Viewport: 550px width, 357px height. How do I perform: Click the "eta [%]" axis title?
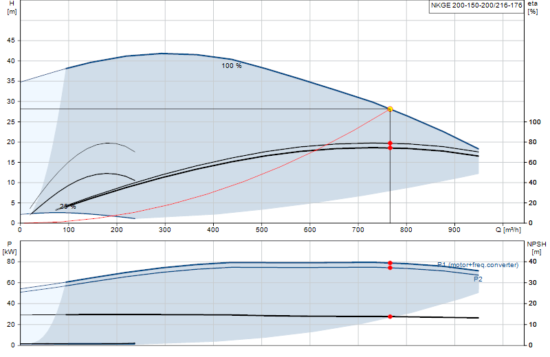pyautogui.click(x=532, y=8)
